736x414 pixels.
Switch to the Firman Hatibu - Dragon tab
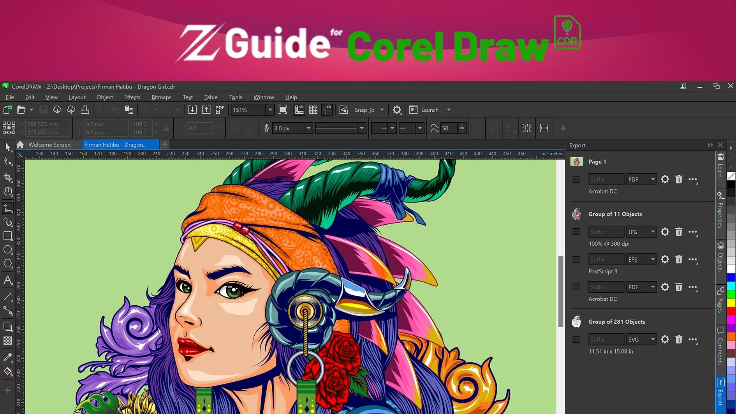coord(121,144)
